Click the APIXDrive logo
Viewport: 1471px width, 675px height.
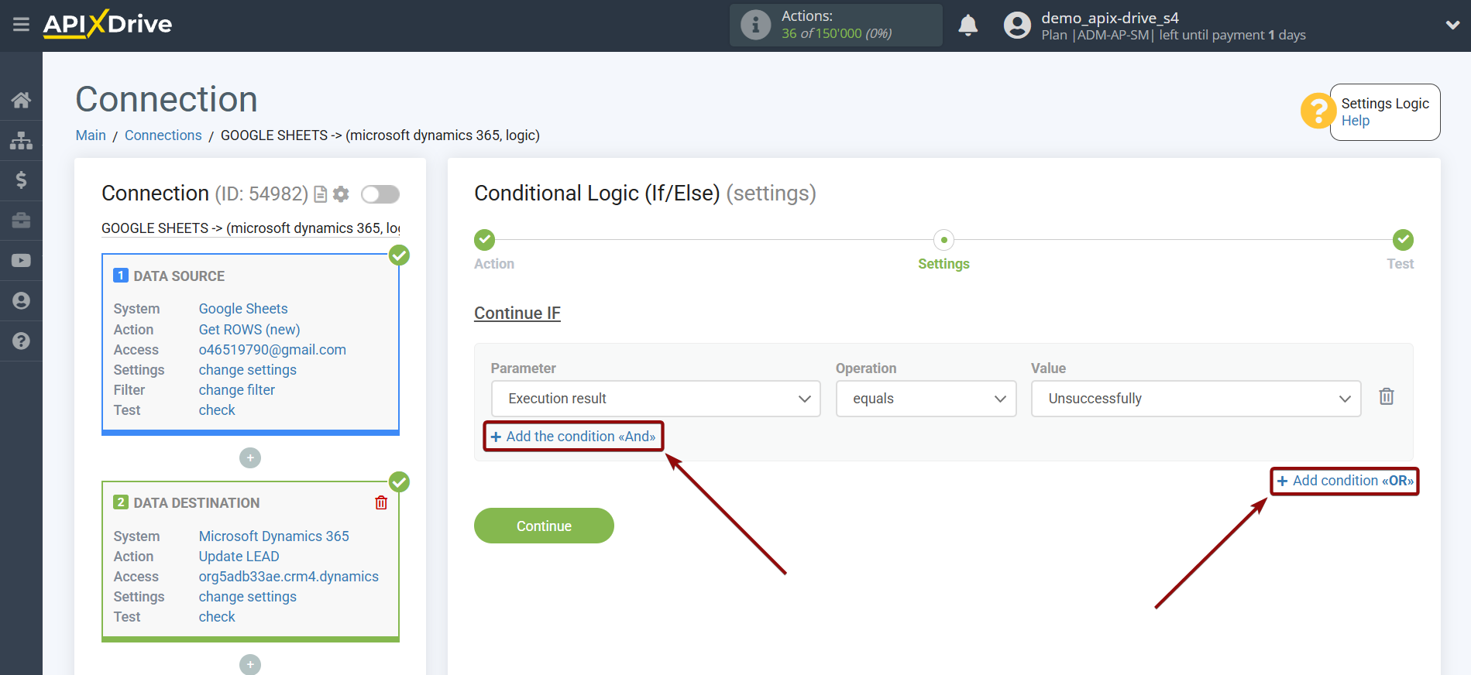coord(108,24)
